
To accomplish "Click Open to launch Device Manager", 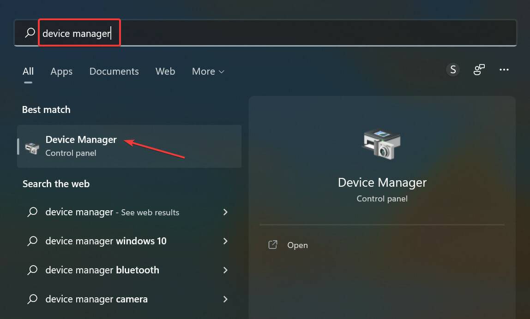I will (x=297, y=245).
